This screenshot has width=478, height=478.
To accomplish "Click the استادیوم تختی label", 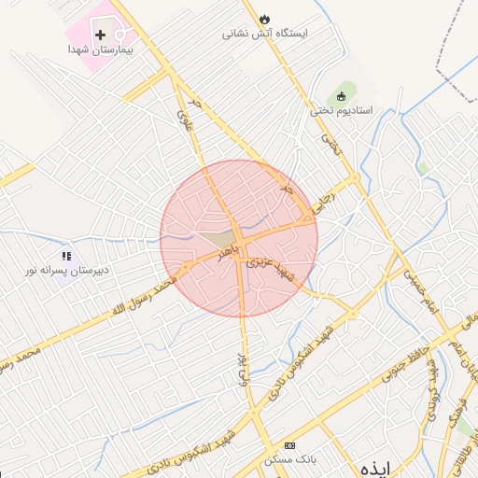I will (x=342, y=110).
